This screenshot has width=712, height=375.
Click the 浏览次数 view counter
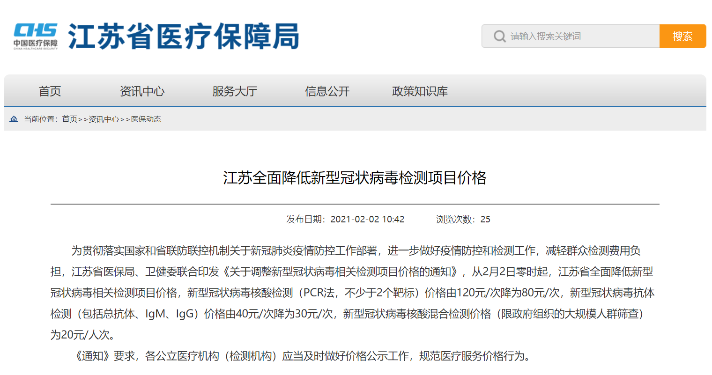pyautogui.click(x=463, y=219)
